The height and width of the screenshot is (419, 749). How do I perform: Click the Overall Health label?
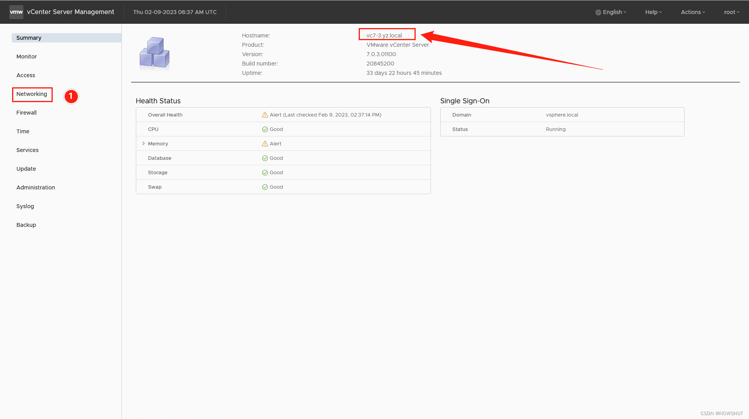[x=165, y=115]
